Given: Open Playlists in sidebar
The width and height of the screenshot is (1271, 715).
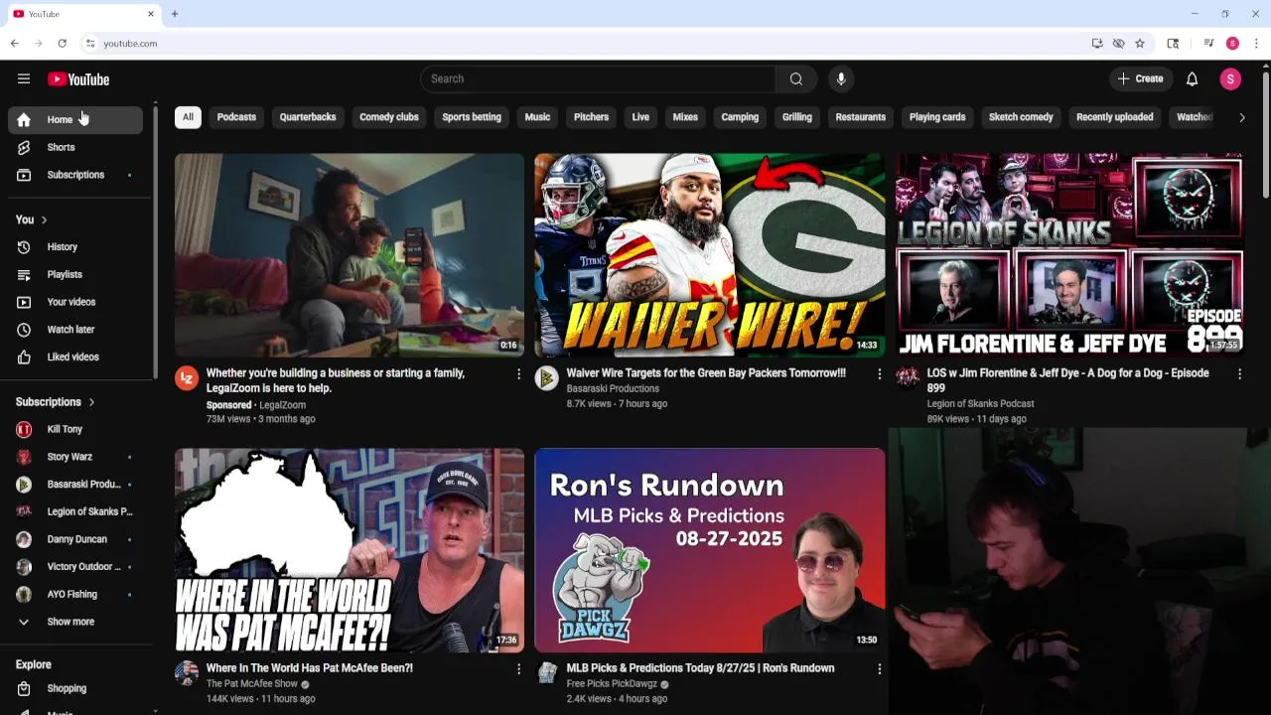Looking at the screenshot, I should 75,274.
